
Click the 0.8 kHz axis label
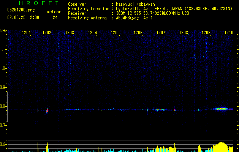pos(3,106)
